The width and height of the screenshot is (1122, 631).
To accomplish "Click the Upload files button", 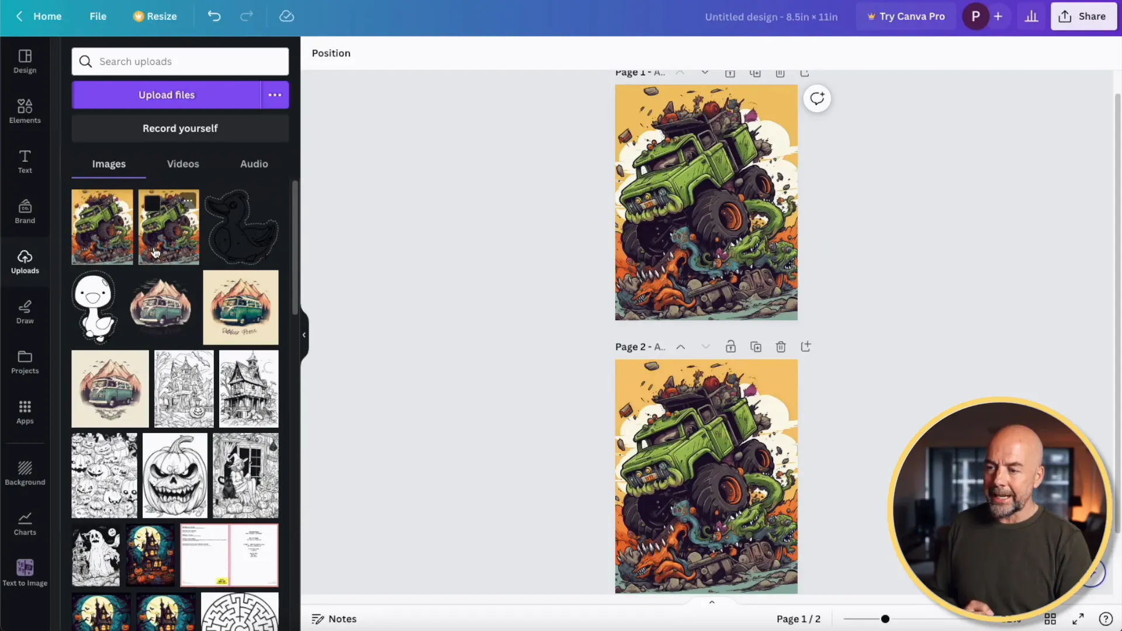I will click(x=167, y=95).
